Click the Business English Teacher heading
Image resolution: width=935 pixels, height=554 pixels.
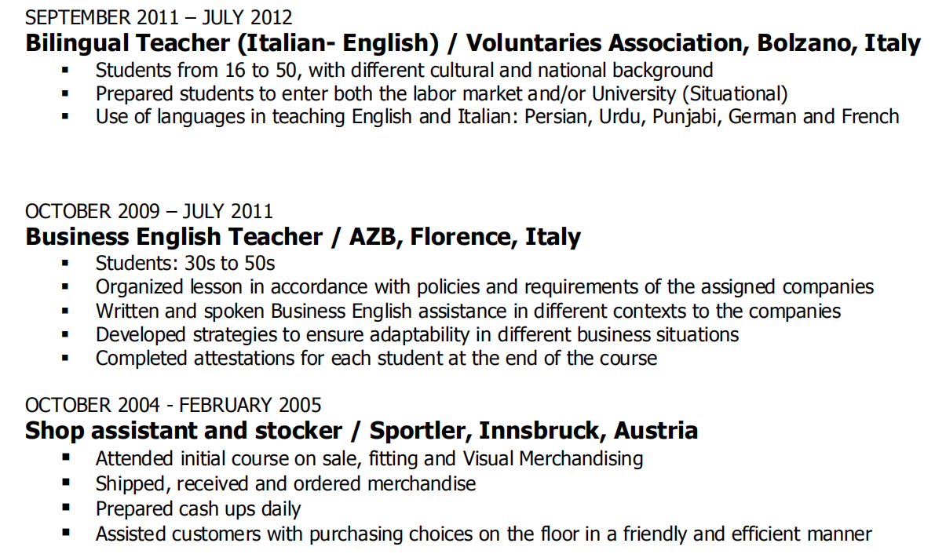click(x=303, y=237)
